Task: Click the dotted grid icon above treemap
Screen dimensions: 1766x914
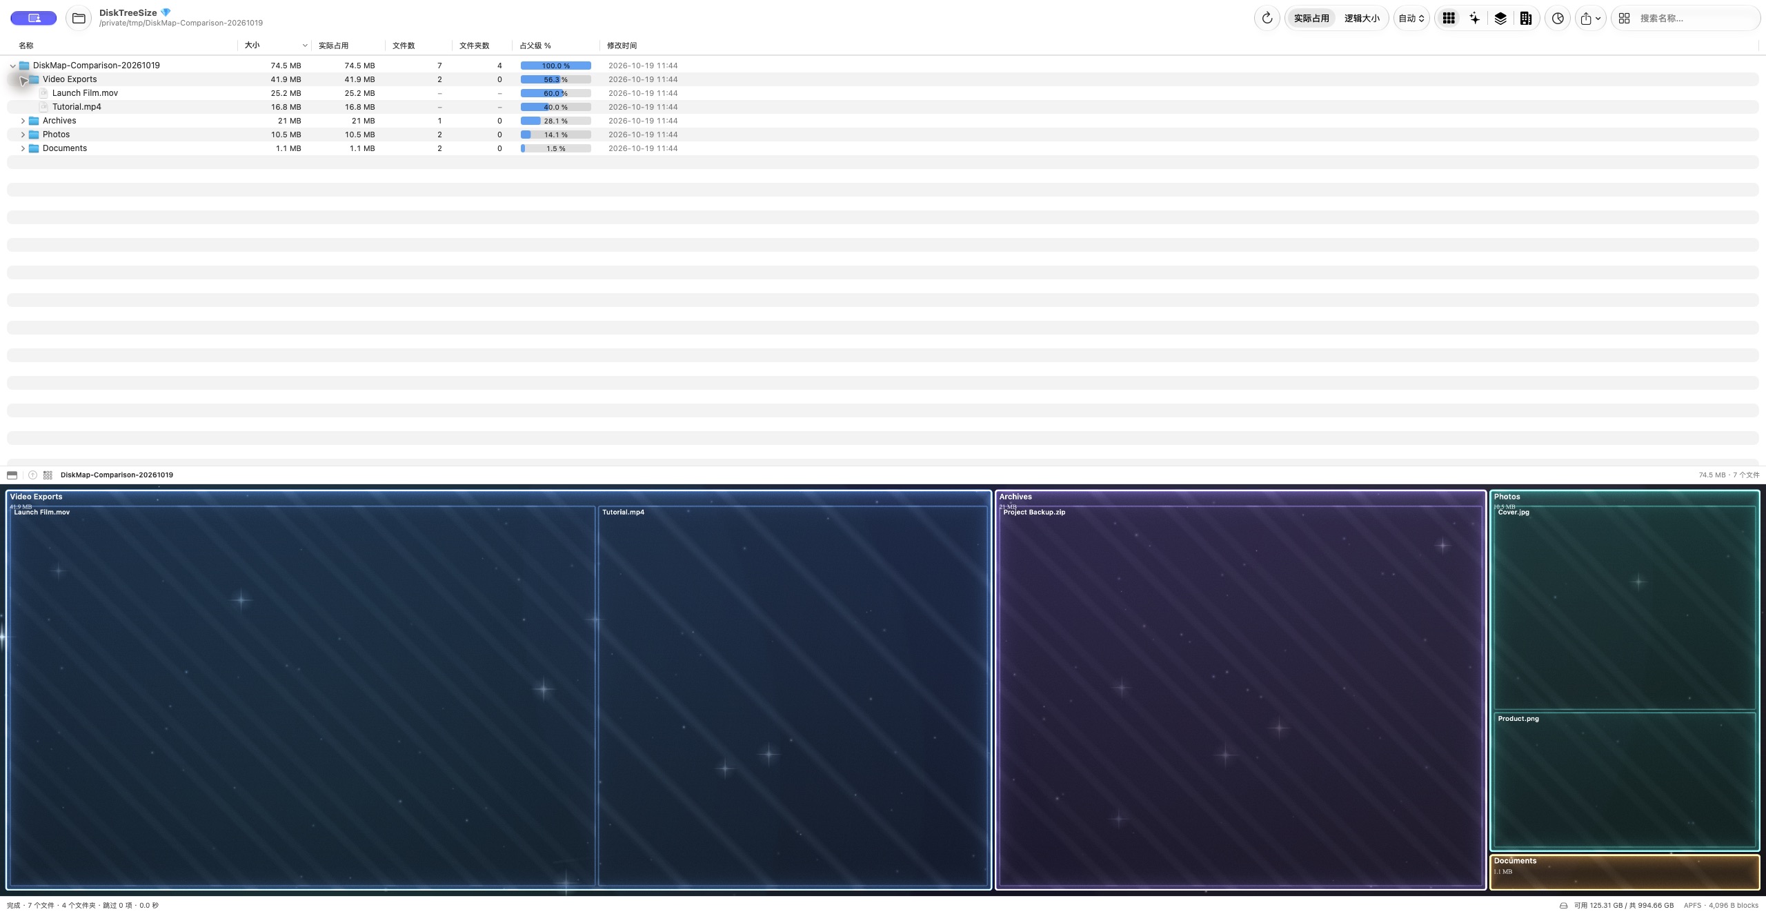Action: click(48, 475)
